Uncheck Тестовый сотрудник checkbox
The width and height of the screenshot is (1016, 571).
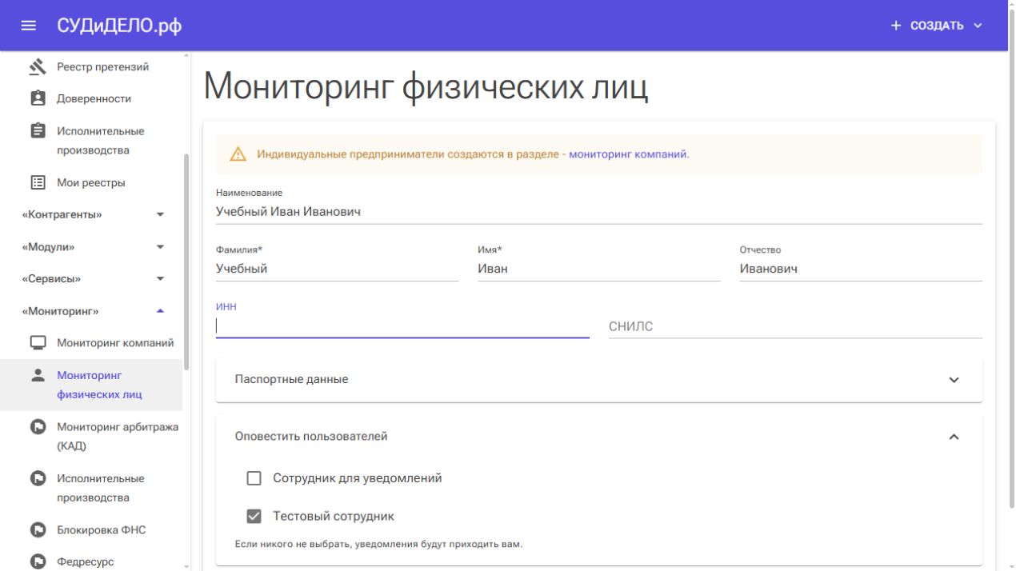254,517
